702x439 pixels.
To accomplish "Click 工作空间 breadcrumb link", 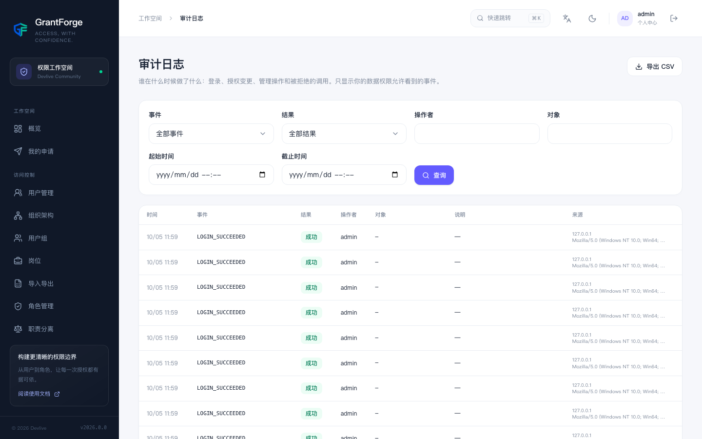I will tap(150, 19).
